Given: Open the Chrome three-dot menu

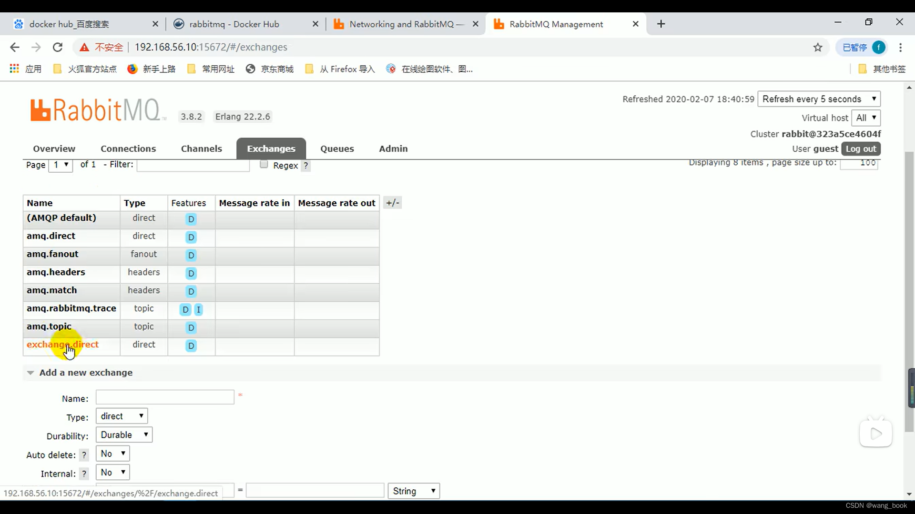Looking at the screenshot, I should [x=900, y=47].
